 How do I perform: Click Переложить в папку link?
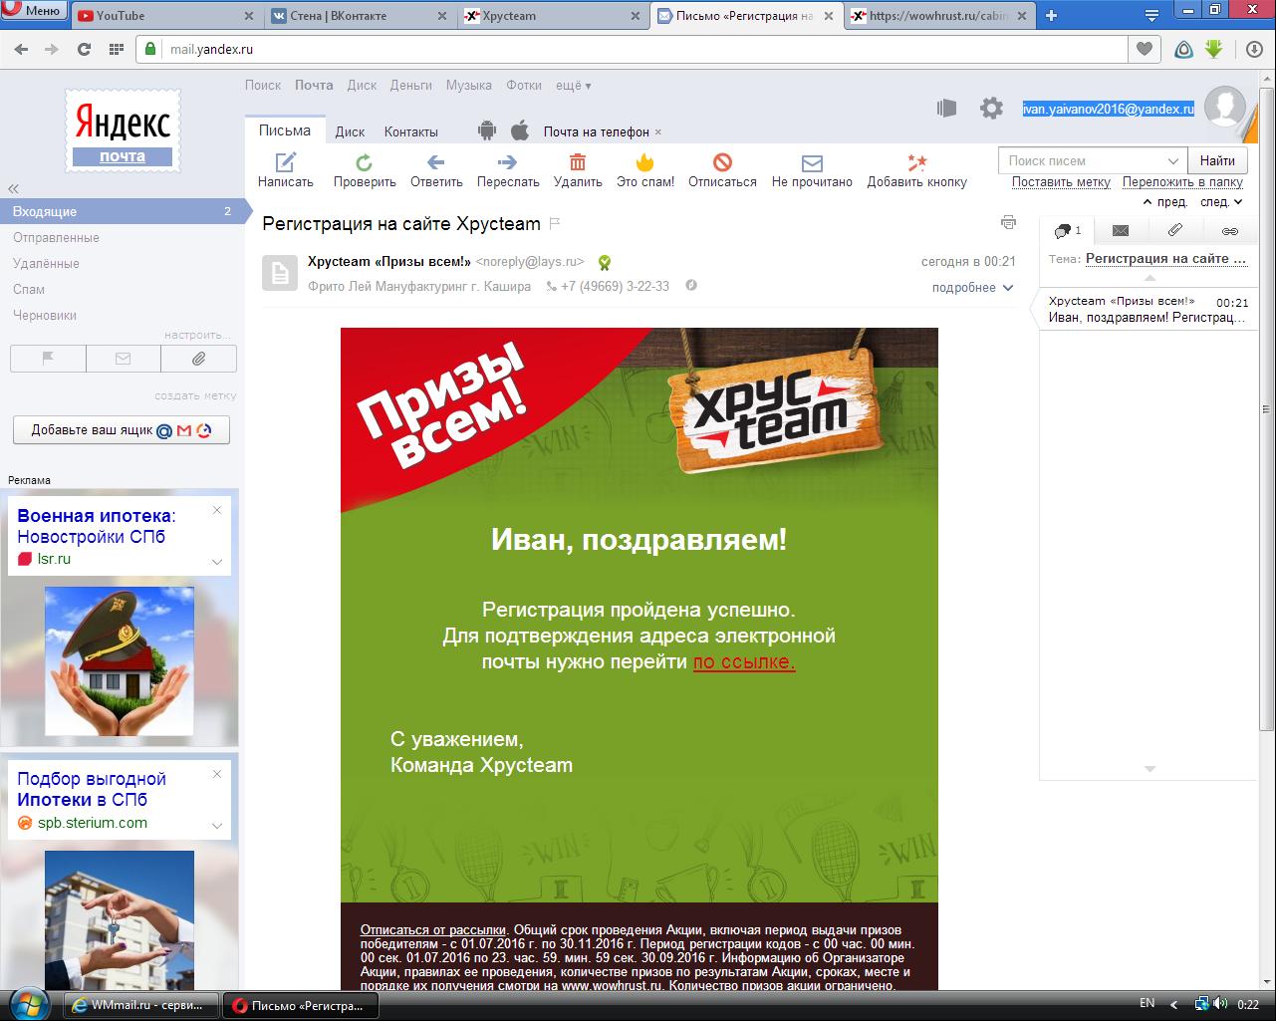(x=1182, y=182)
